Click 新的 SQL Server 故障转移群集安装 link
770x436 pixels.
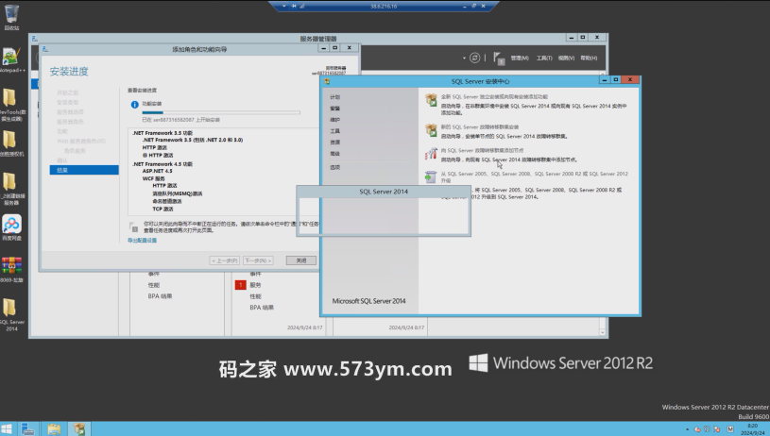click(480, 127)
